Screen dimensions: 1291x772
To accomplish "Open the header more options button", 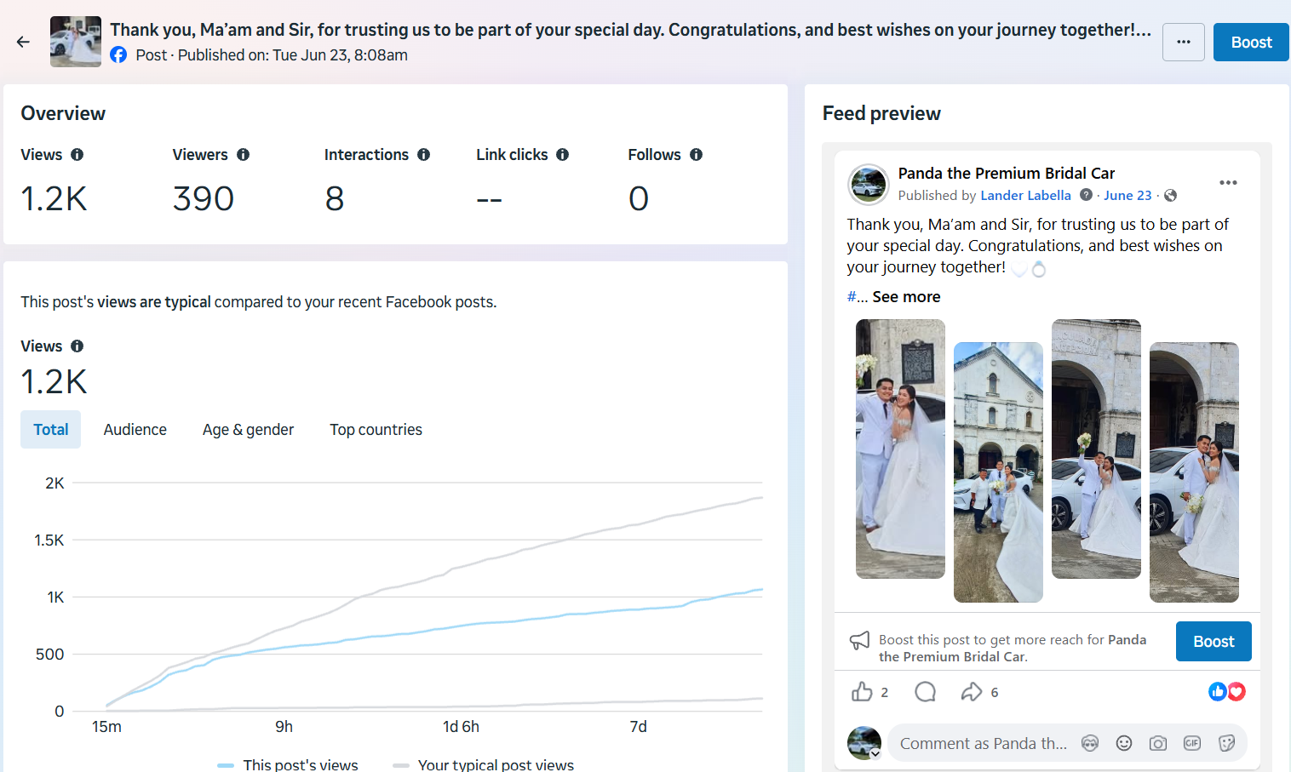I will click(x=1184, y=42).
